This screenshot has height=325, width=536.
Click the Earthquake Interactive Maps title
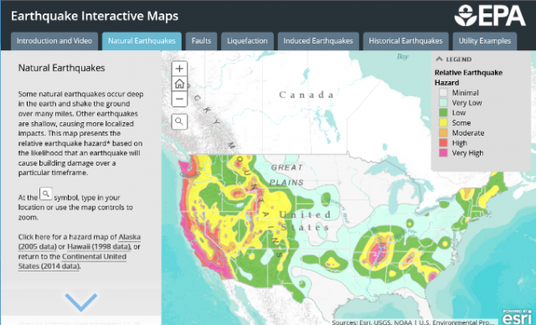pyautogui.click(x=95, y=16)
